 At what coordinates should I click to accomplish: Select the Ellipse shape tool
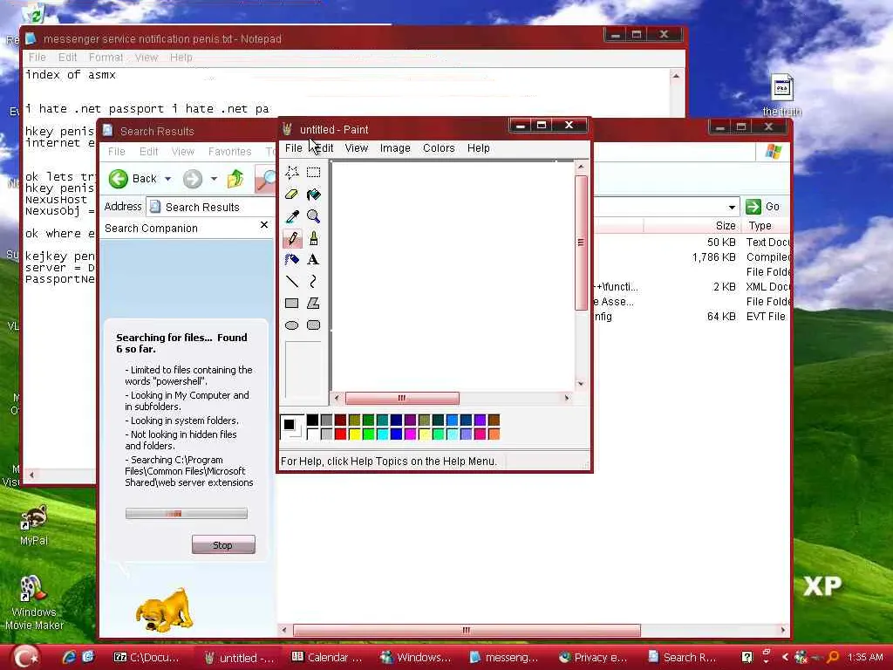coord(292,325)
